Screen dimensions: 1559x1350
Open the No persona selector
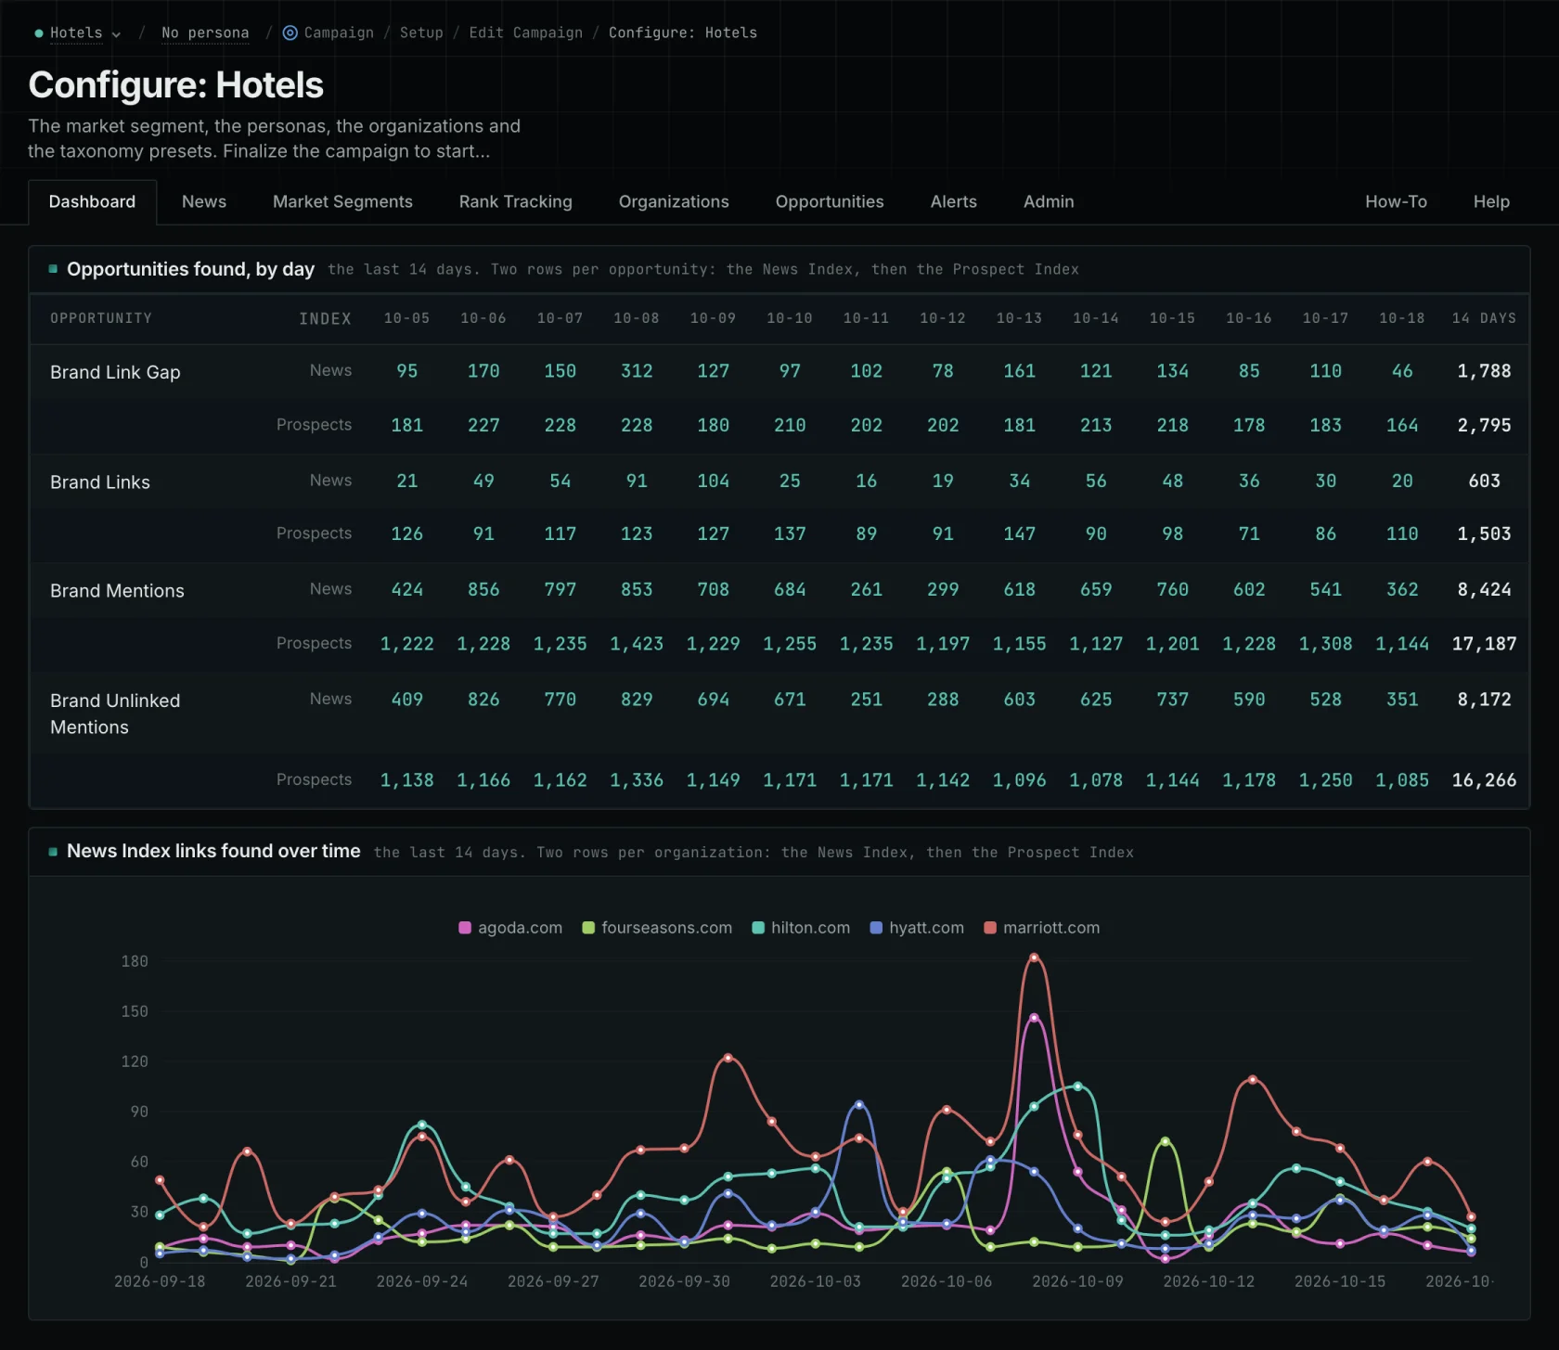pos(205,32)
